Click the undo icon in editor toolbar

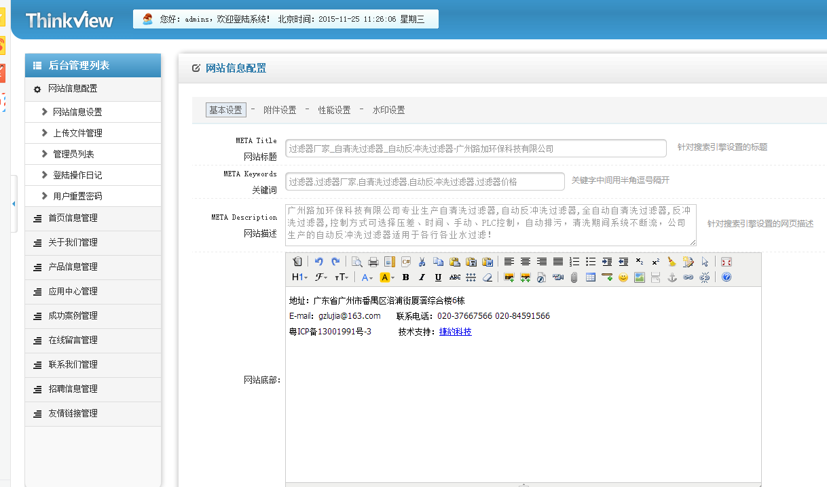318,262
